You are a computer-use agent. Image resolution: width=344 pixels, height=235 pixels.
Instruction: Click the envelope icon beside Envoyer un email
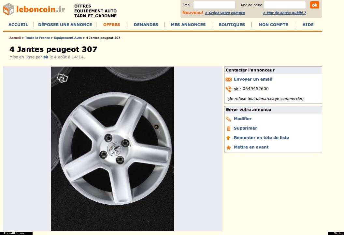coord(228,79)
